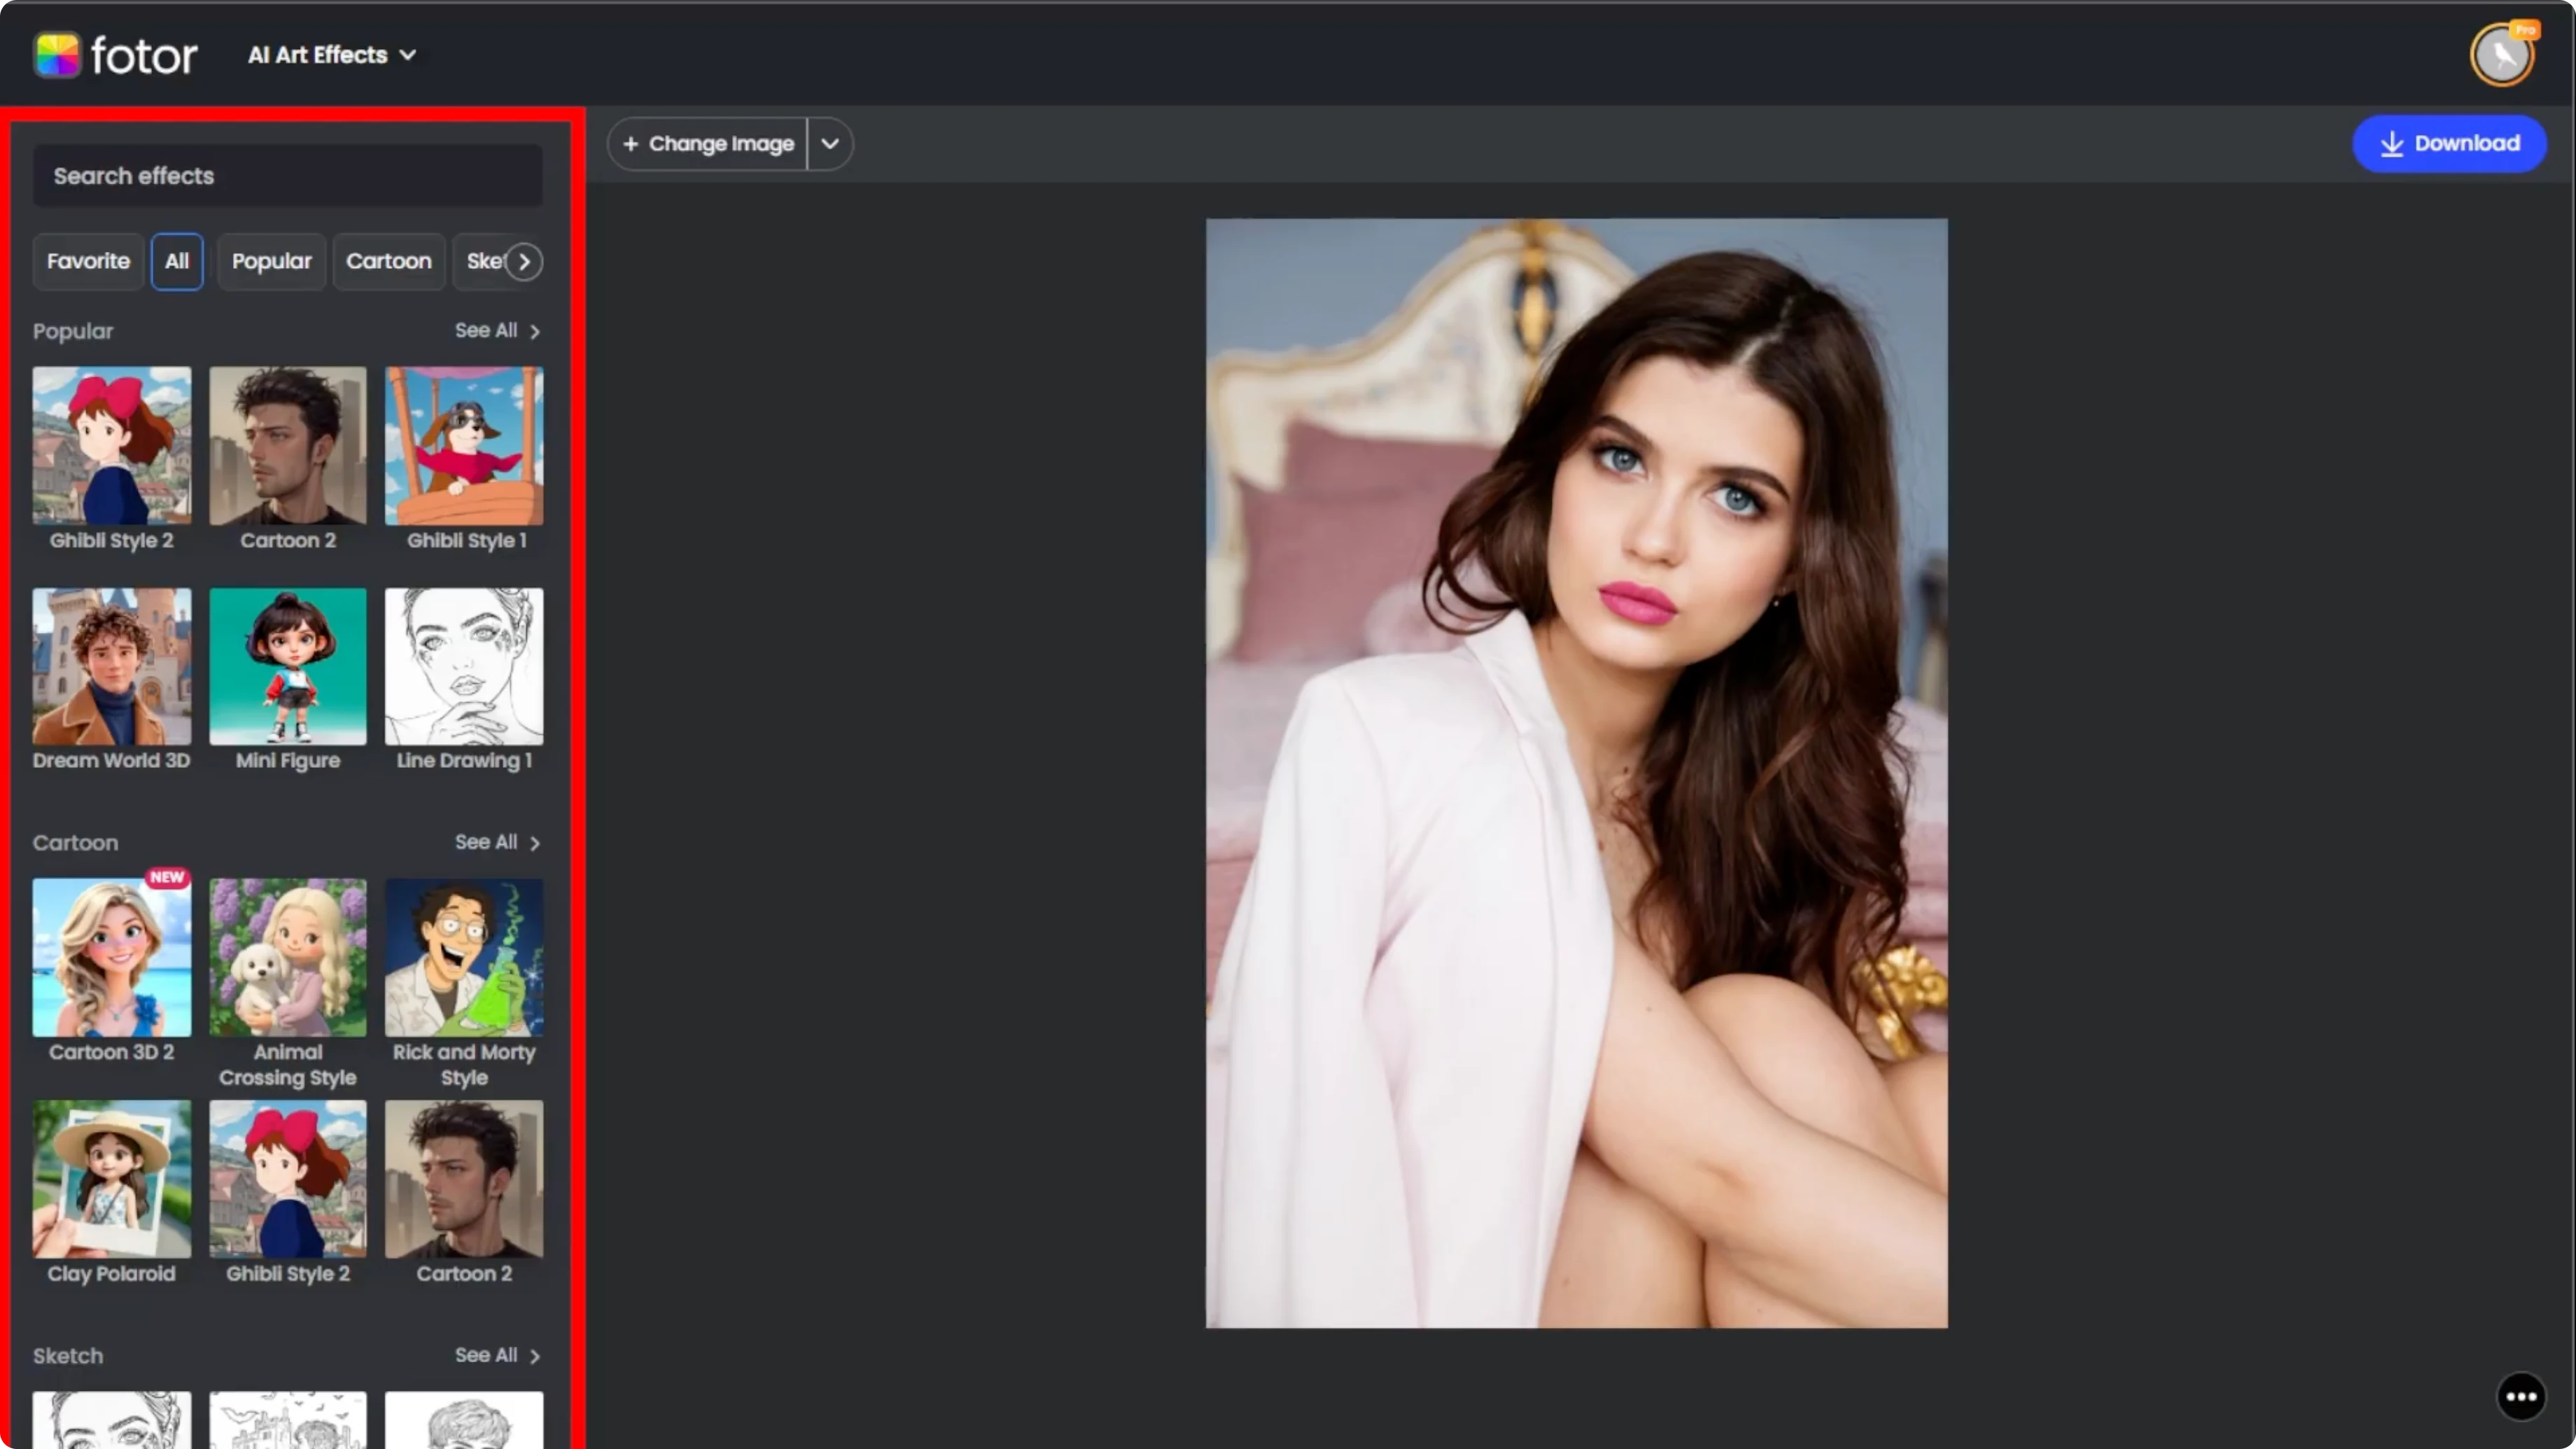Click the Popular section heading
Screen dimensions: 2576x1449
[x=73, y=331]
